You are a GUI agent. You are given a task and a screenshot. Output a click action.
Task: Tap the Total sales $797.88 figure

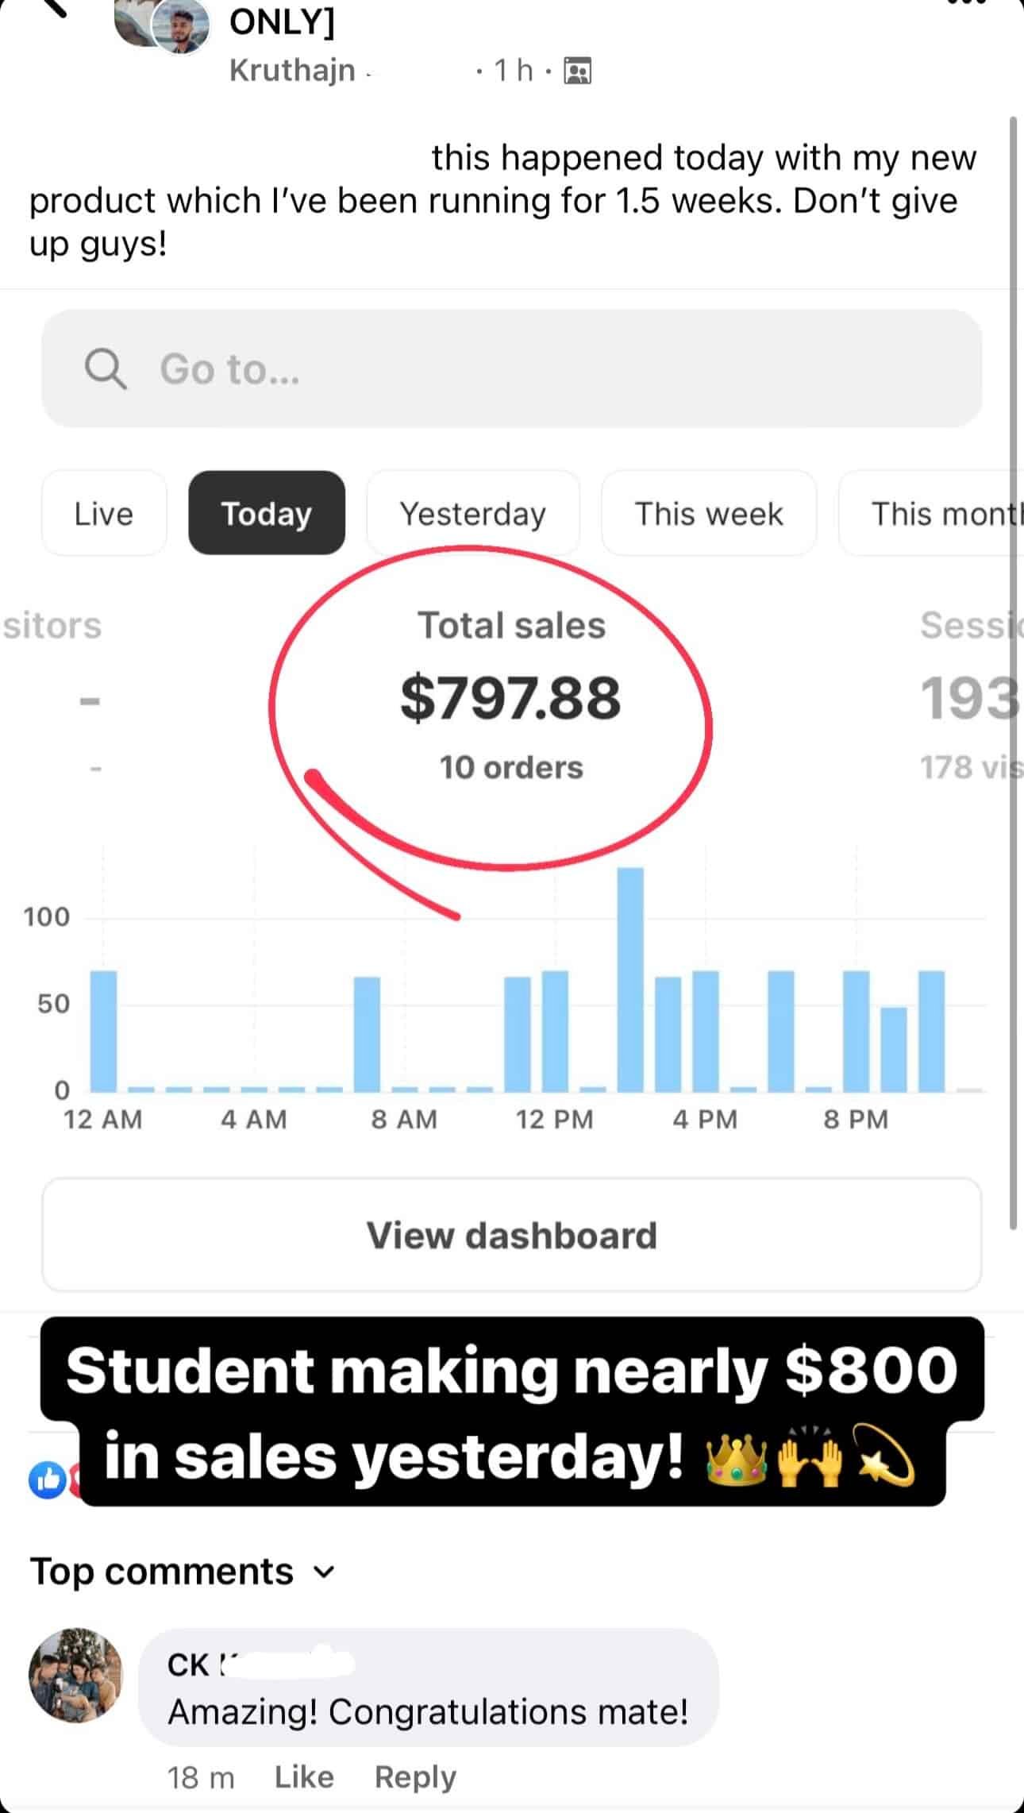tap(510, 699)
